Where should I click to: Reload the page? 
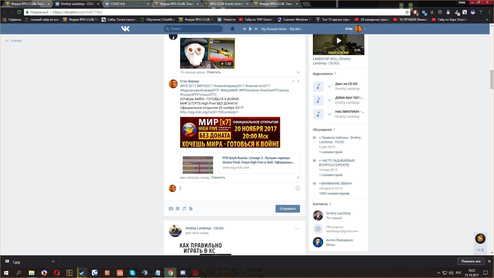click(19, 12)
